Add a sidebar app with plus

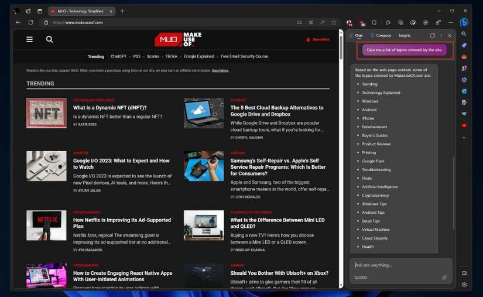coord(464,138)
